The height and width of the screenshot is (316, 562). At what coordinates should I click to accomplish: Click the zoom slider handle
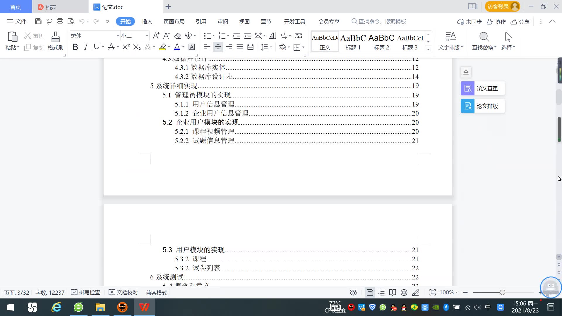[502, 293]
